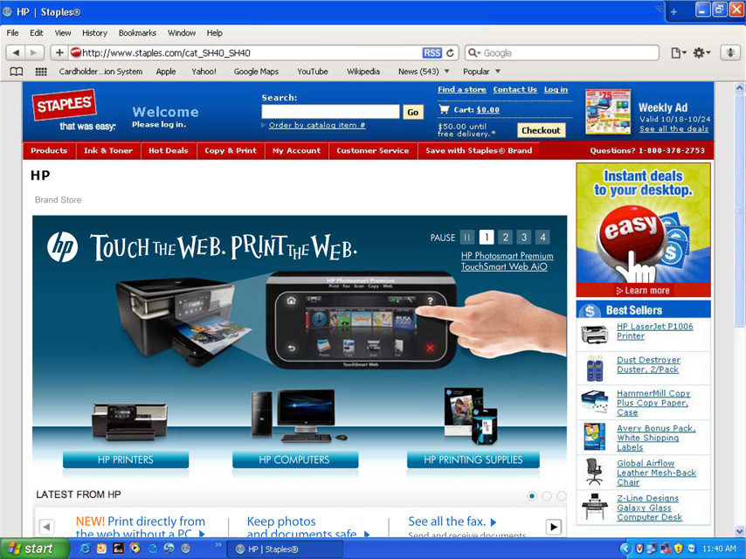Viewport: 746px width, 559px height.
Task: Click the Staples logo
Action: [x=65, y=104]
